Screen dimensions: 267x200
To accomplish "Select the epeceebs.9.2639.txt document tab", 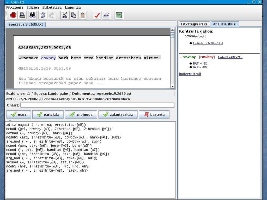I will pyautogui.click(x=26, y=24).
